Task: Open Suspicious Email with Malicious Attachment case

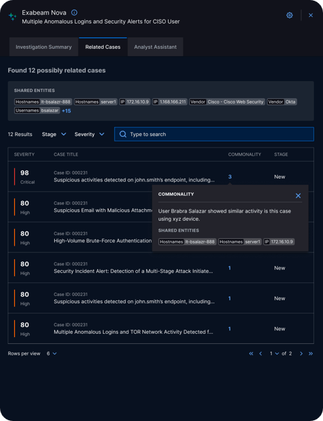Action: [x=103, y=210]
